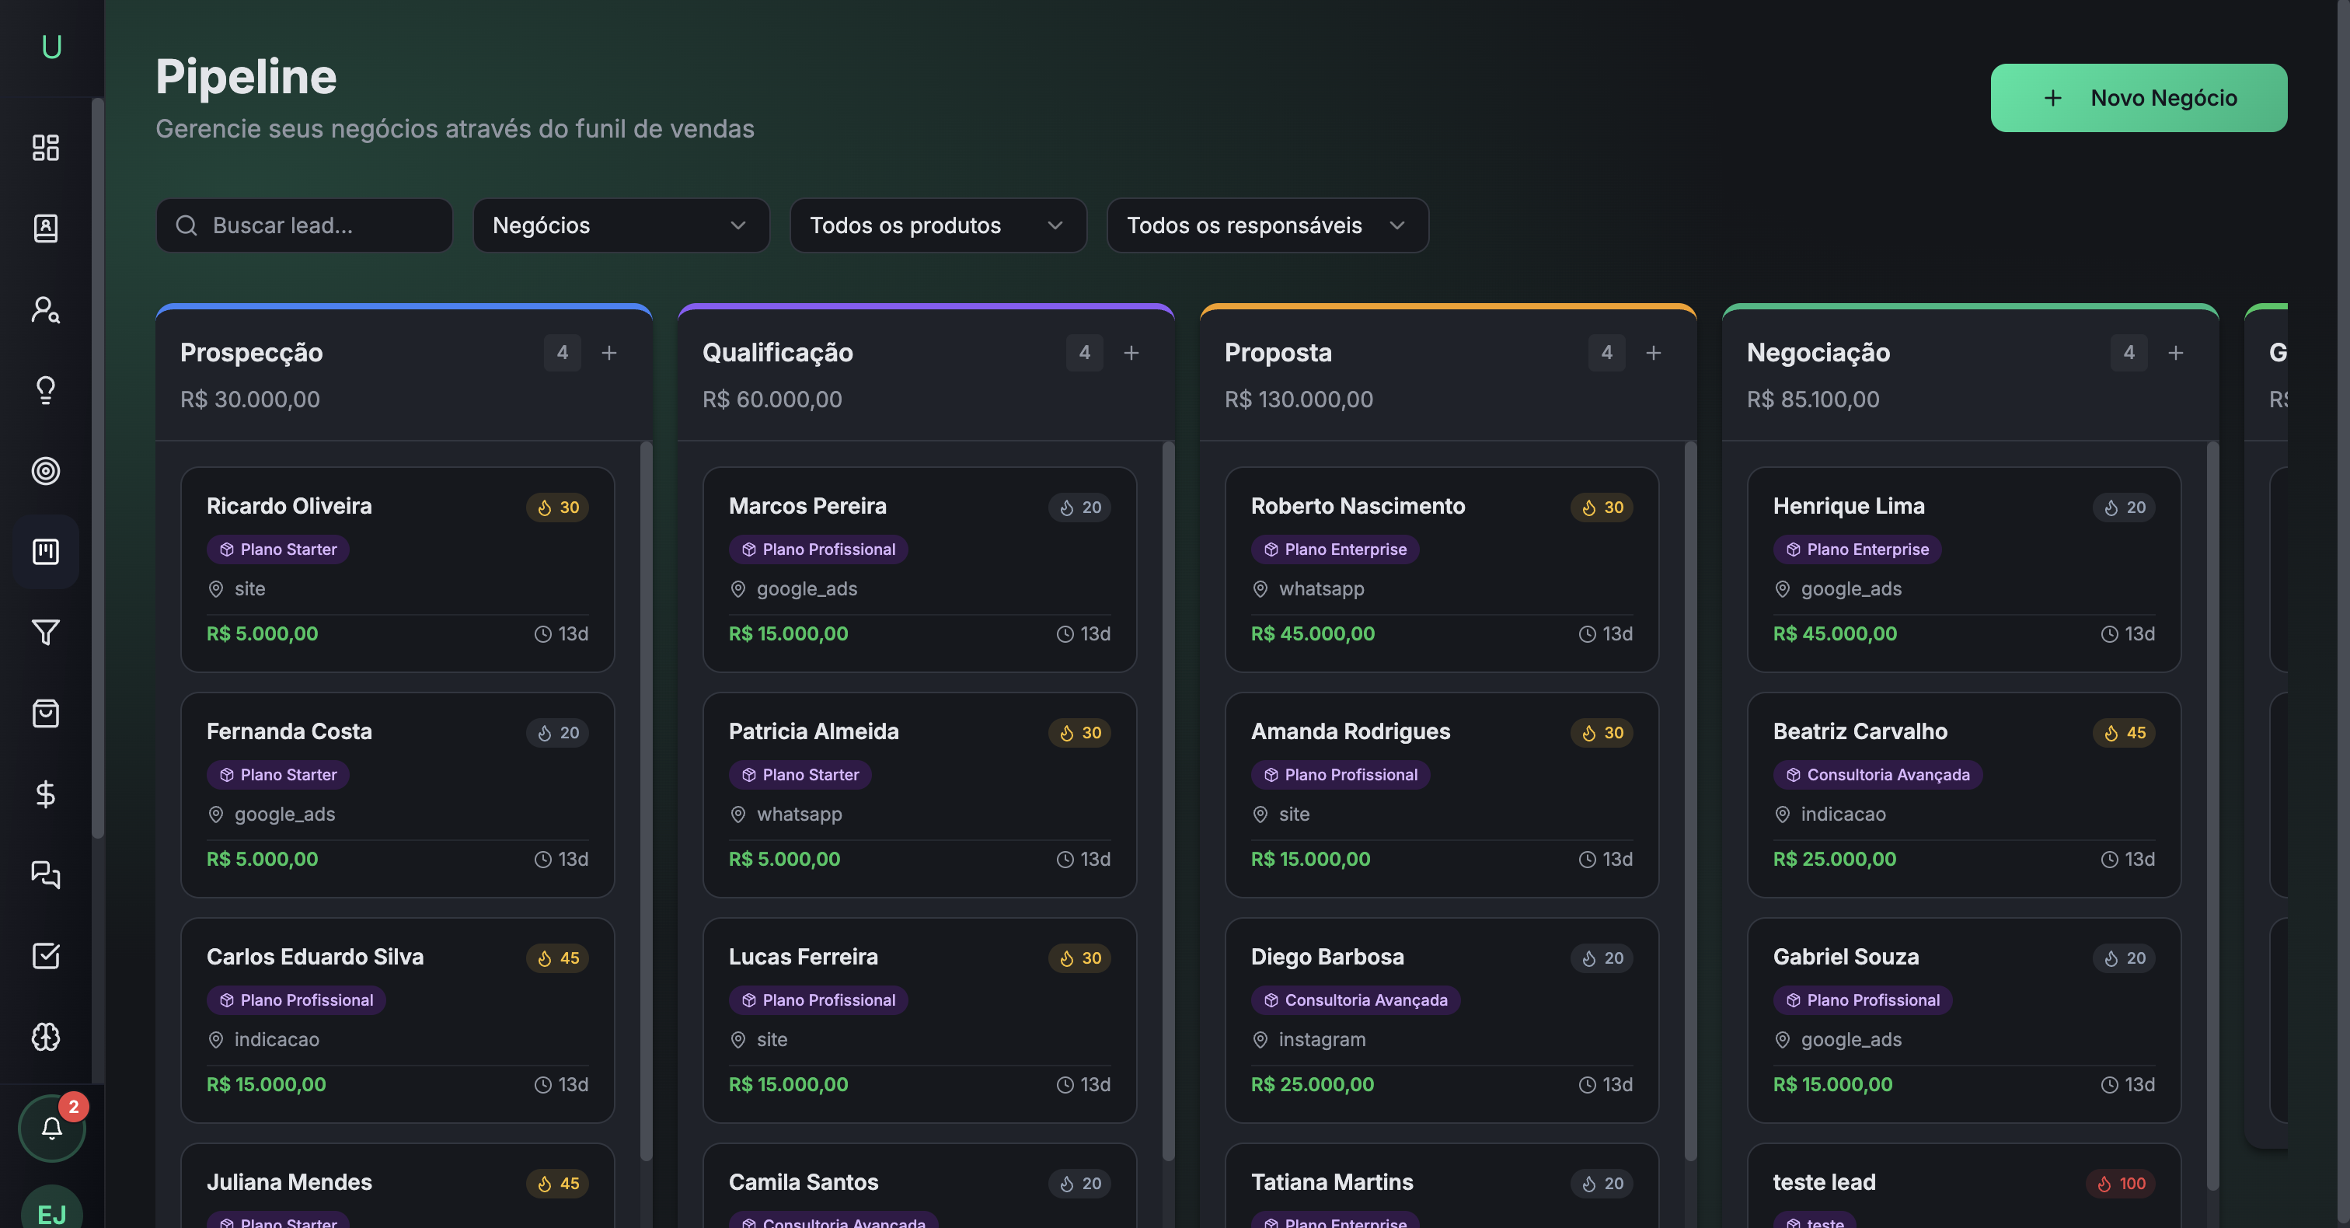Click the score 100 flame badge on teste lead
Image resolution: width=2350 pixels, height=1228 pixels.
[x=2120, y=1183]
